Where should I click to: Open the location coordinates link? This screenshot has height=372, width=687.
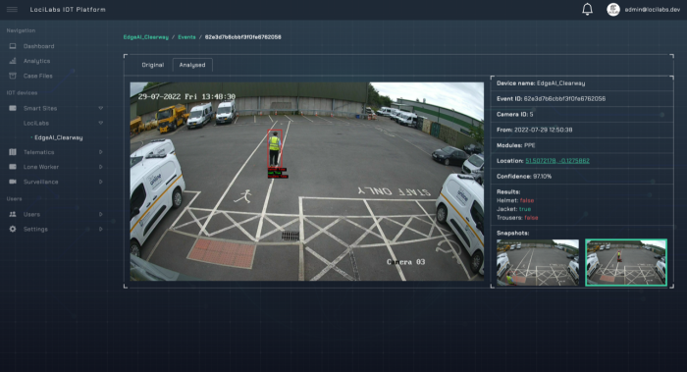point(557,161)
